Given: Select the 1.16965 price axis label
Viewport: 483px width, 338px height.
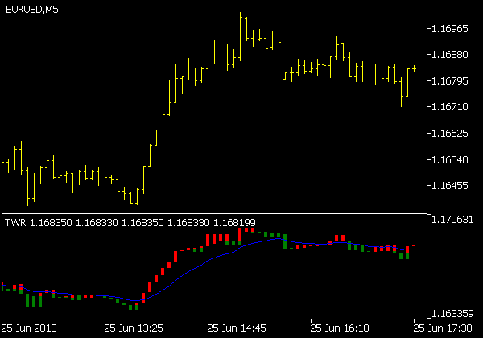Looking at the screenshot, I should click(x=451, y=29).
